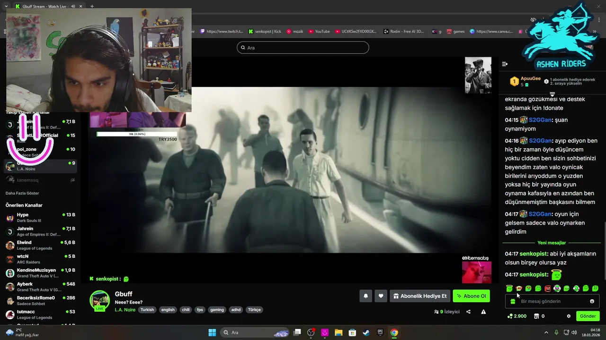Open the Chrome tab list dropdown
The width and height of the screenshot is (606, 340).
click(x=6, y=6)
